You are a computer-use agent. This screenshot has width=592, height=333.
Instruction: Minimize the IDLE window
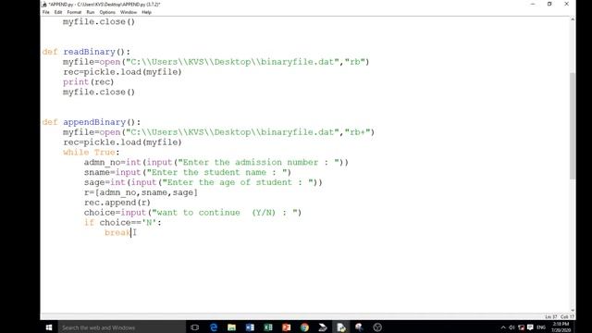(x=533, y=4)
